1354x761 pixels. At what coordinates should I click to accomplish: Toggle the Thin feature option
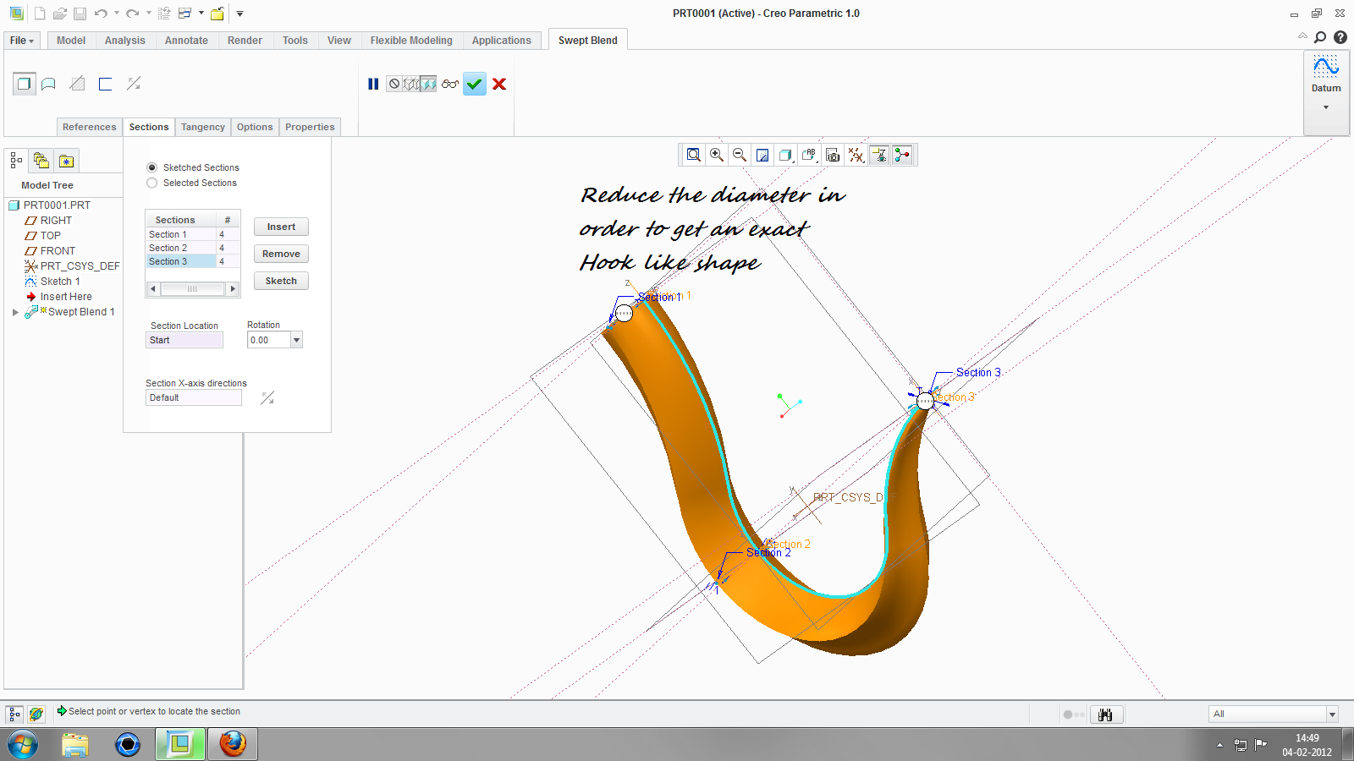pyautogui.click(x=105, y=84)
